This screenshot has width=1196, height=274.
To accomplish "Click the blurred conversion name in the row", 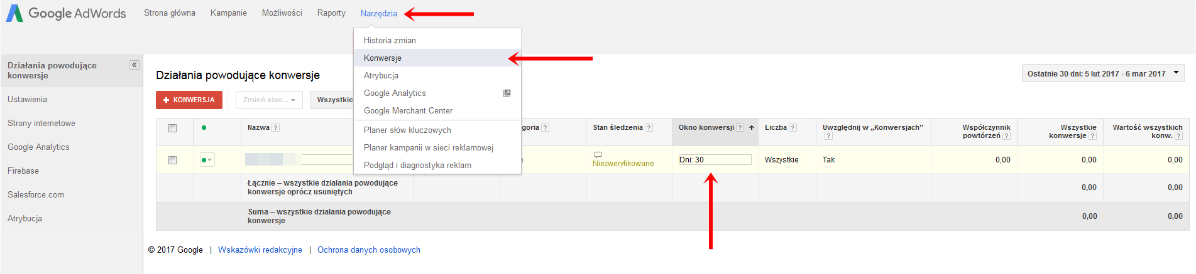I will 273,159.
